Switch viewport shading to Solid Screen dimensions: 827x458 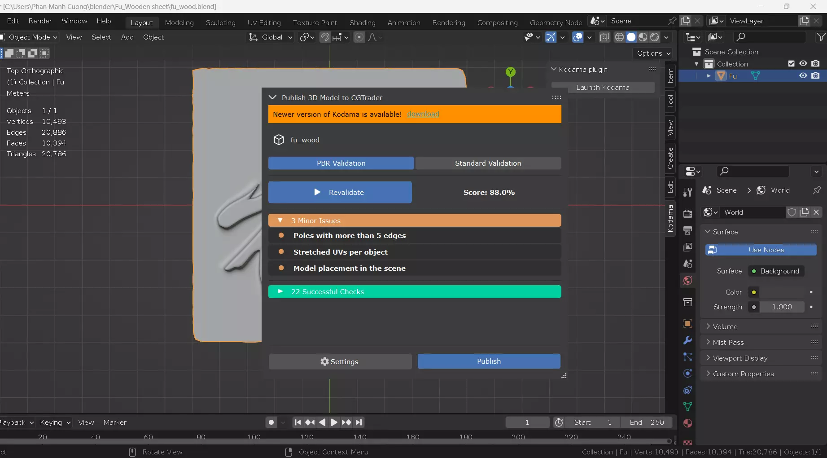click(631, 37)
